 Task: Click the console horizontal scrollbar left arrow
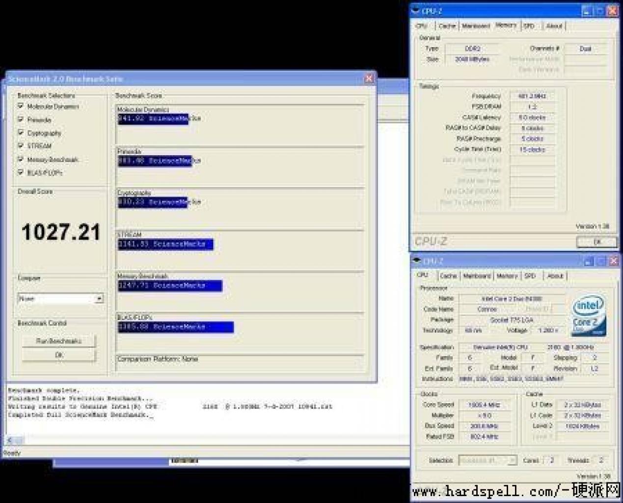click(10, 440)
